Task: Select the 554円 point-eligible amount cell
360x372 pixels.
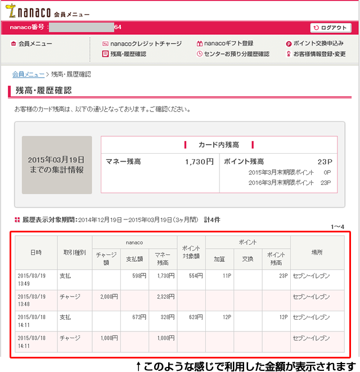Action: point(191,280)
